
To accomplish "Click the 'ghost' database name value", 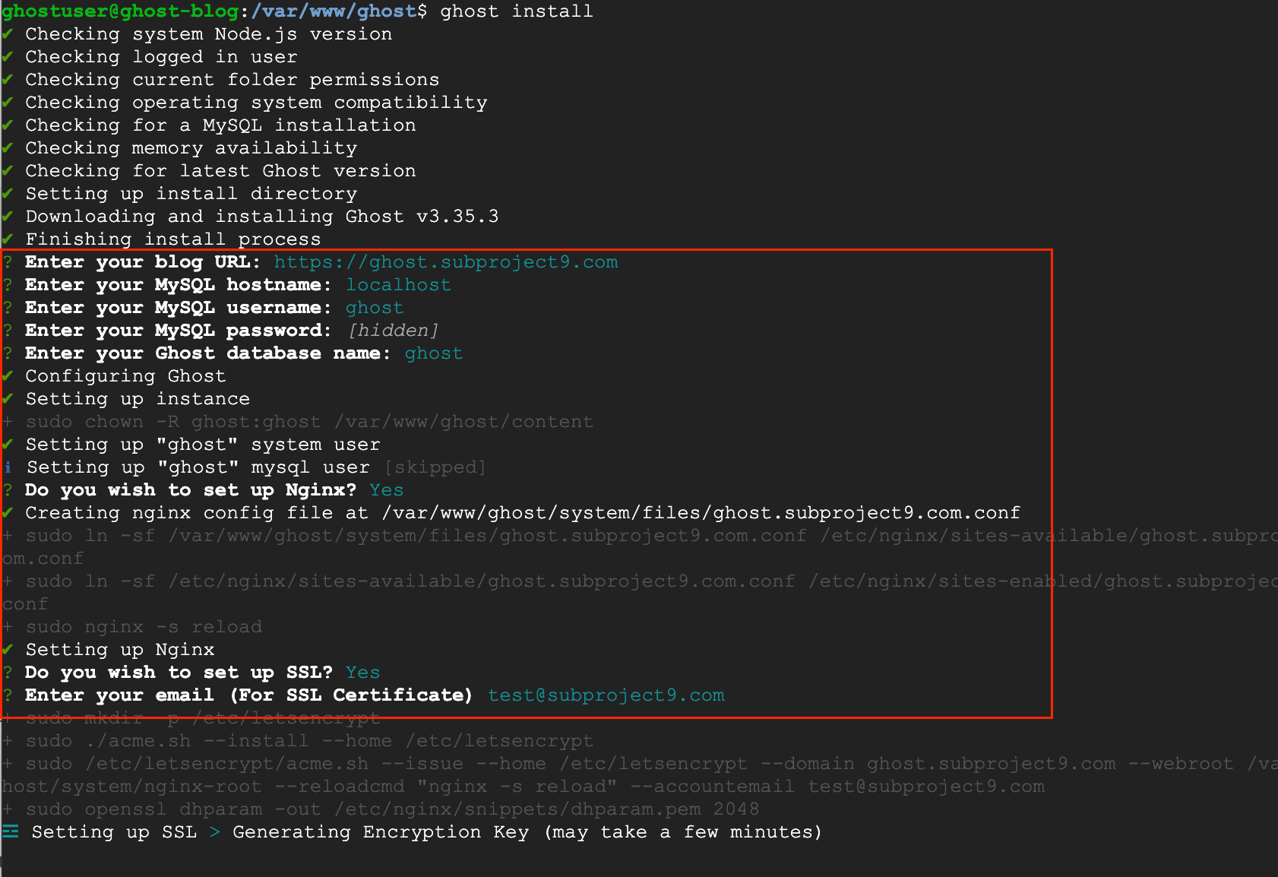I will coord(434,353).
